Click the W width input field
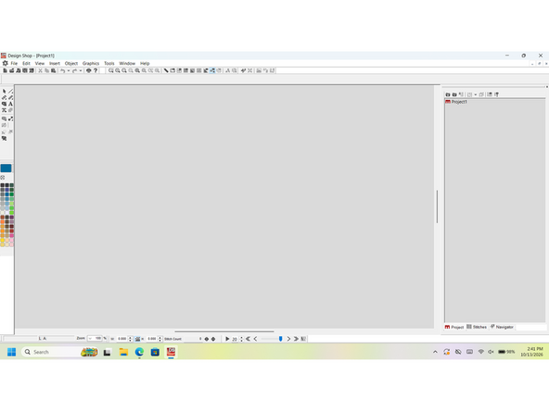549x411 pixels. [121, 339]
